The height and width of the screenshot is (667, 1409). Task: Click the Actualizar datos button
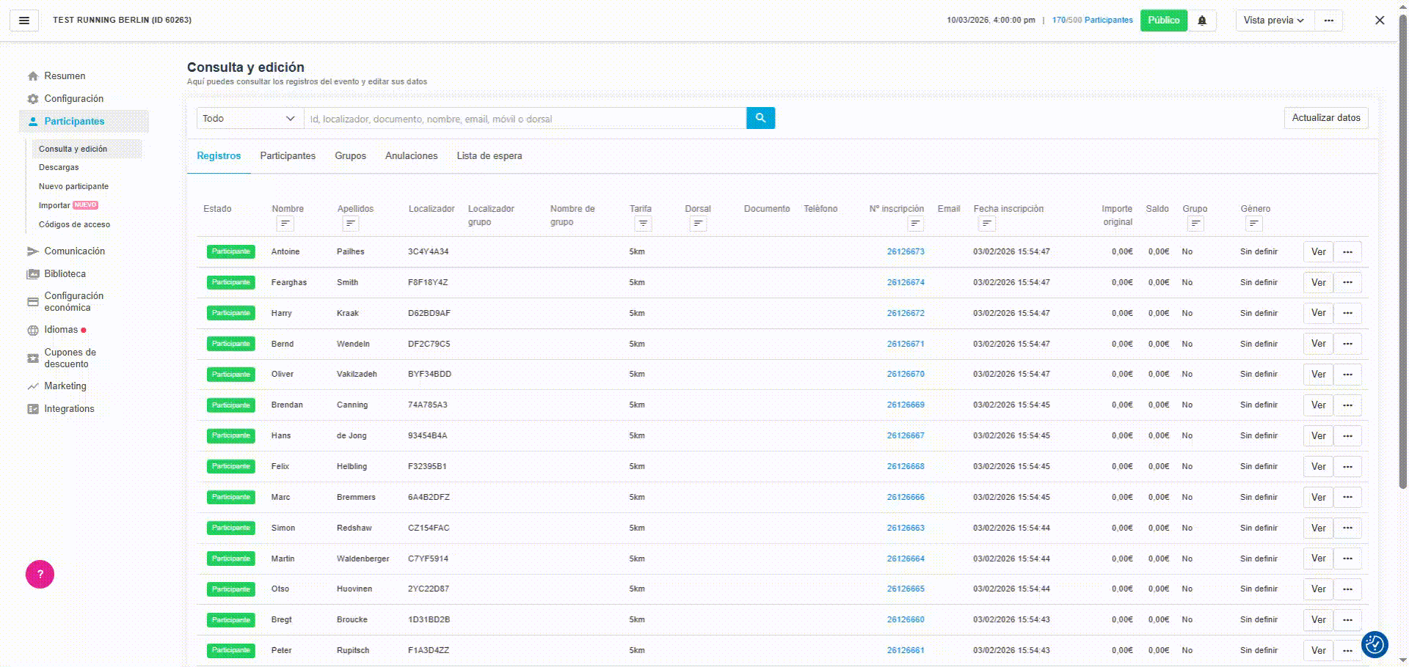(x=1325, y=118)
